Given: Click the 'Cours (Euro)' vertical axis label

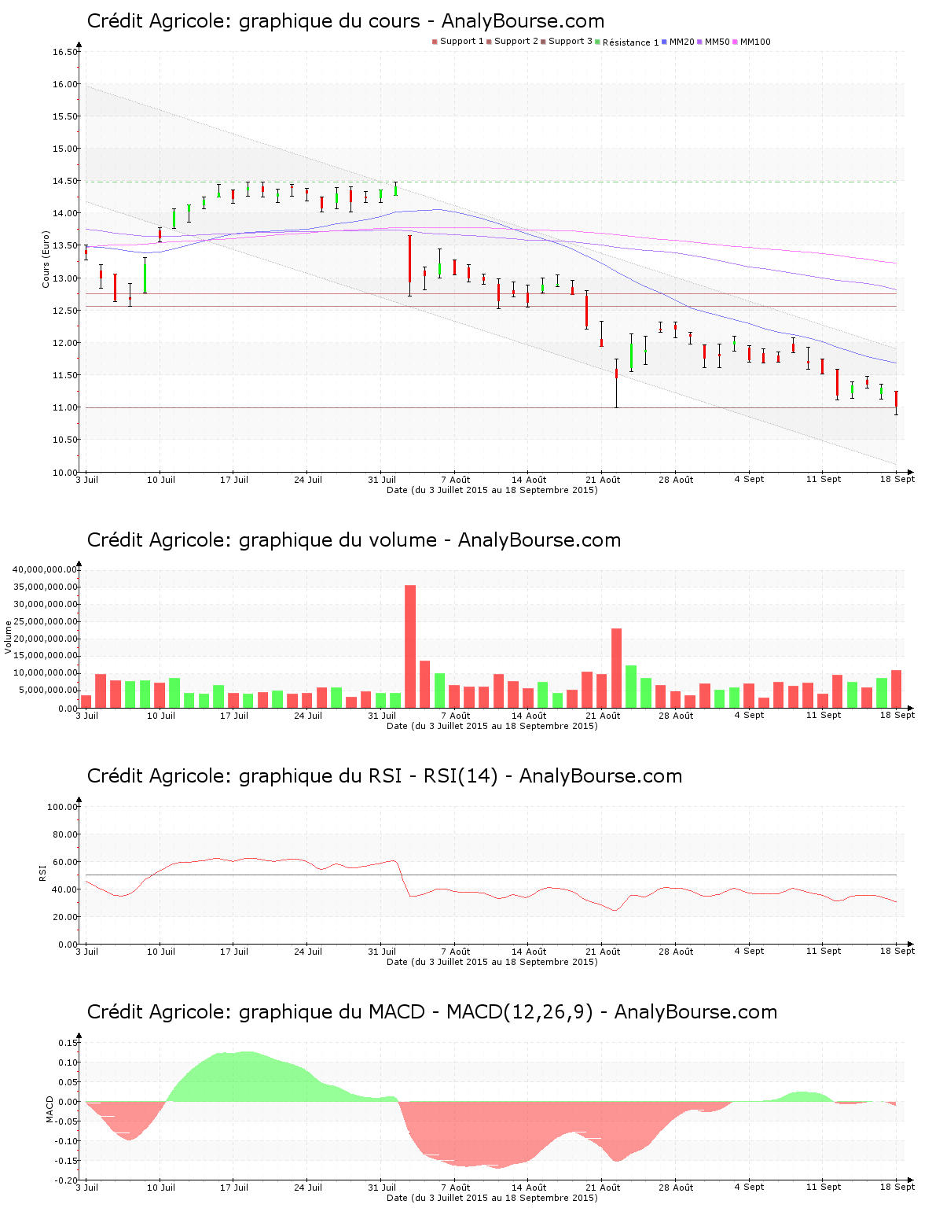Looking at the screenshot, I should click(x=46, y=259).
